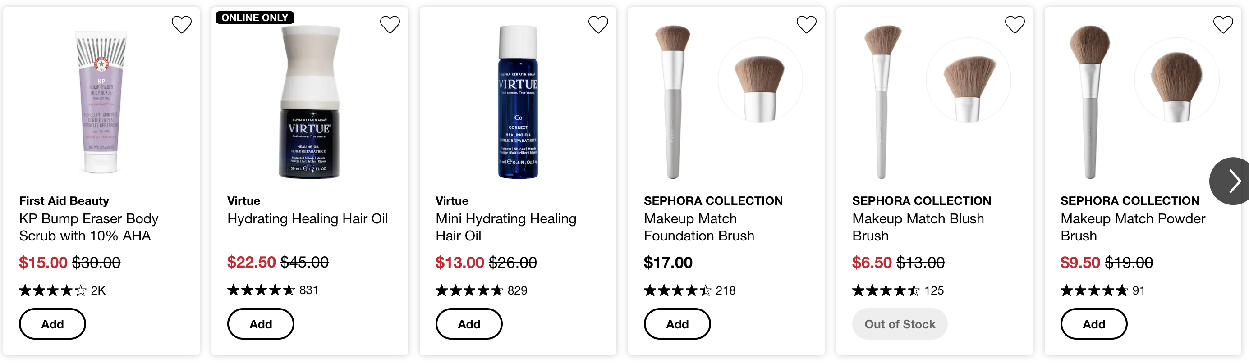Image resolution: width=1249 pixels, height=363 pixels.
Task: Open Makeup Match Foundation Brush title link
Action: tap(699, 227)
